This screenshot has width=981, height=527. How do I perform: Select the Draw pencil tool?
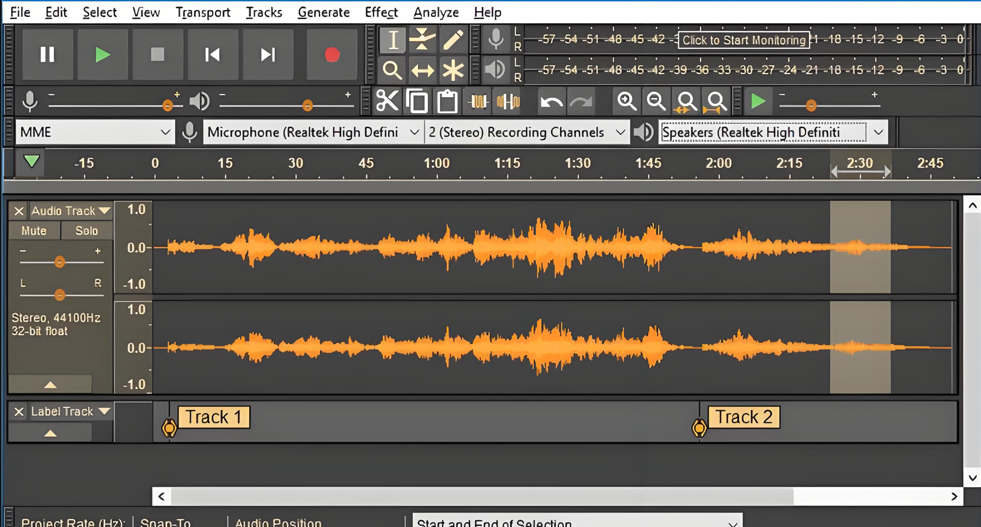pos(452,40)
